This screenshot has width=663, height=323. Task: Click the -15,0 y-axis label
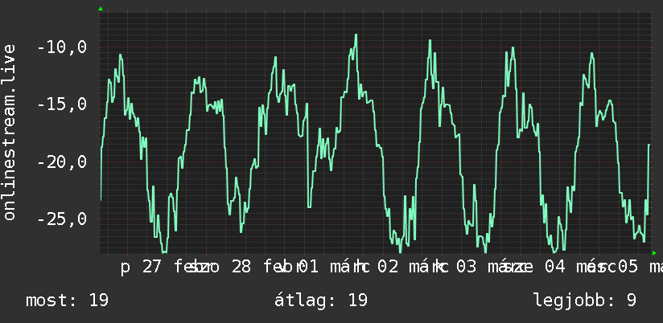coord(62,104)
